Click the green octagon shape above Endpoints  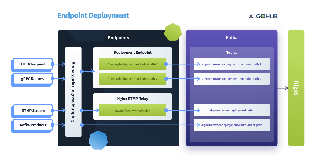coord(173,33)
